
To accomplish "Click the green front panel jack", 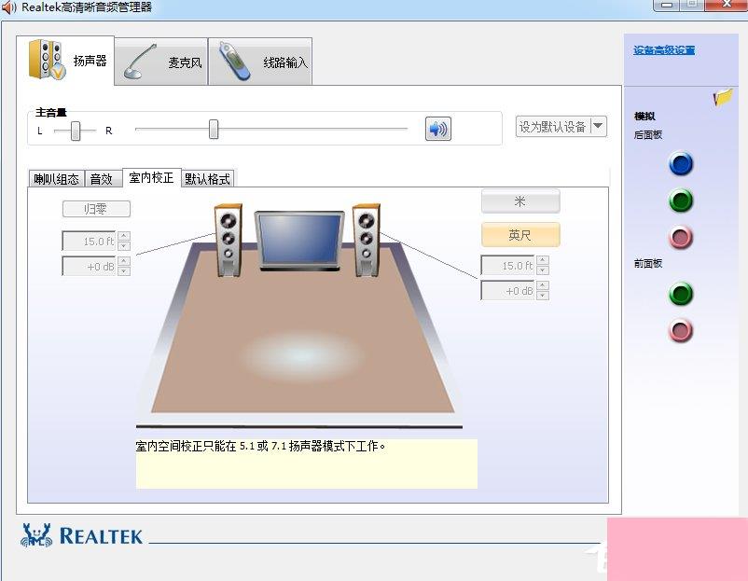I will pyautogui.click(x=681, y=294).
